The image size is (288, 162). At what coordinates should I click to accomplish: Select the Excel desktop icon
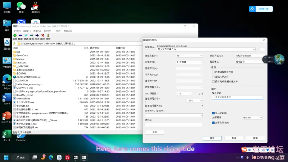tap(7, 136)
